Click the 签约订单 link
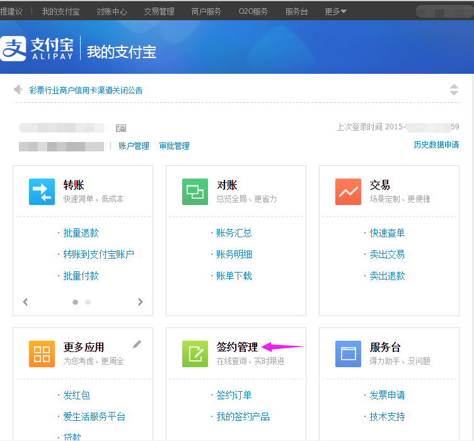Image resolution: width=474 pixels, height=441 pixels. point(234,396)
